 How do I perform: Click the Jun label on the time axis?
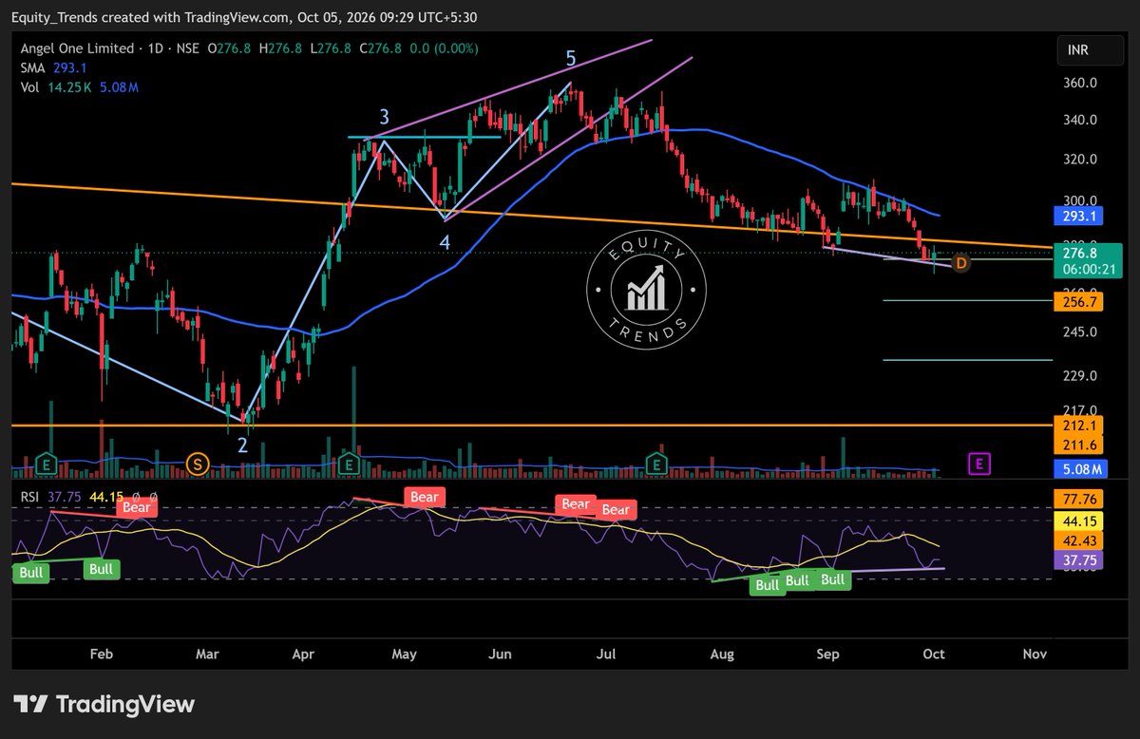[502, 654]
